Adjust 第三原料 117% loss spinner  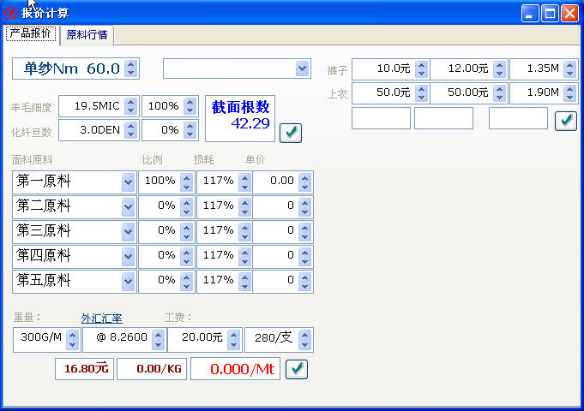[x=244, y=232]
